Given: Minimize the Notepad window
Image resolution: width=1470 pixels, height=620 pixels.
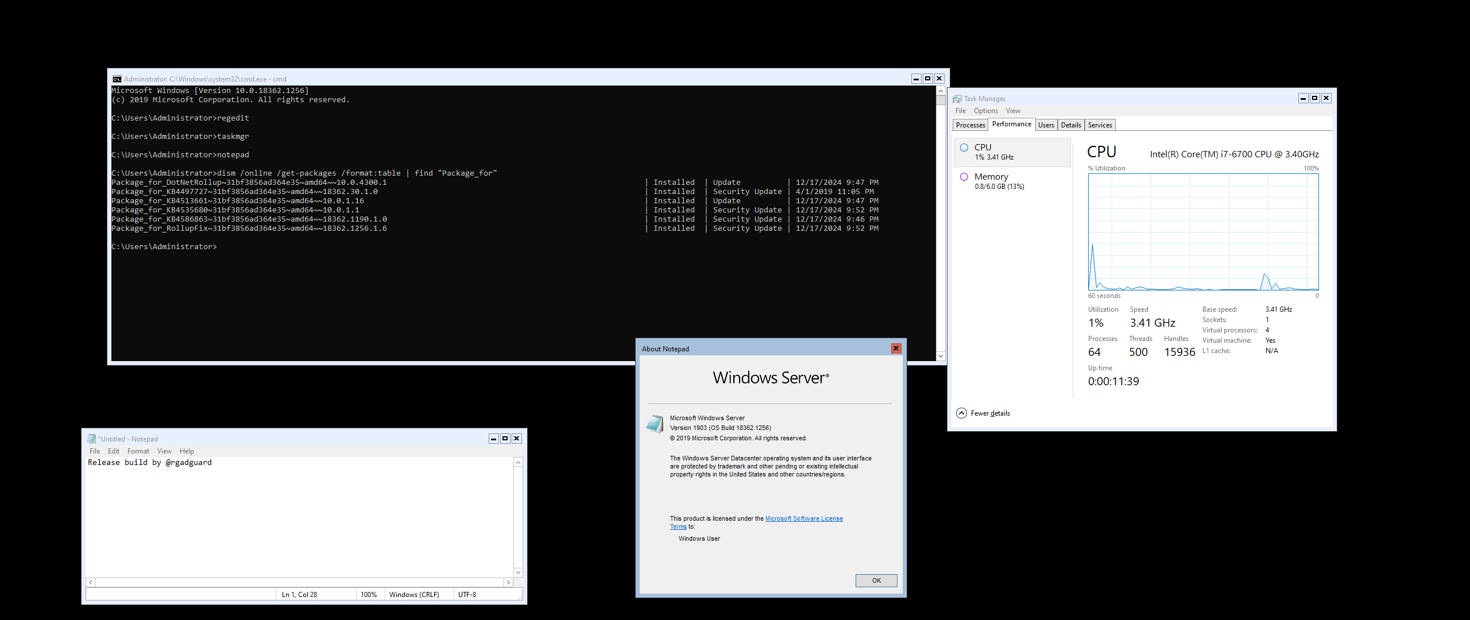Looking at the screenshot, I should pyautogui.click(x=494, y=439).
